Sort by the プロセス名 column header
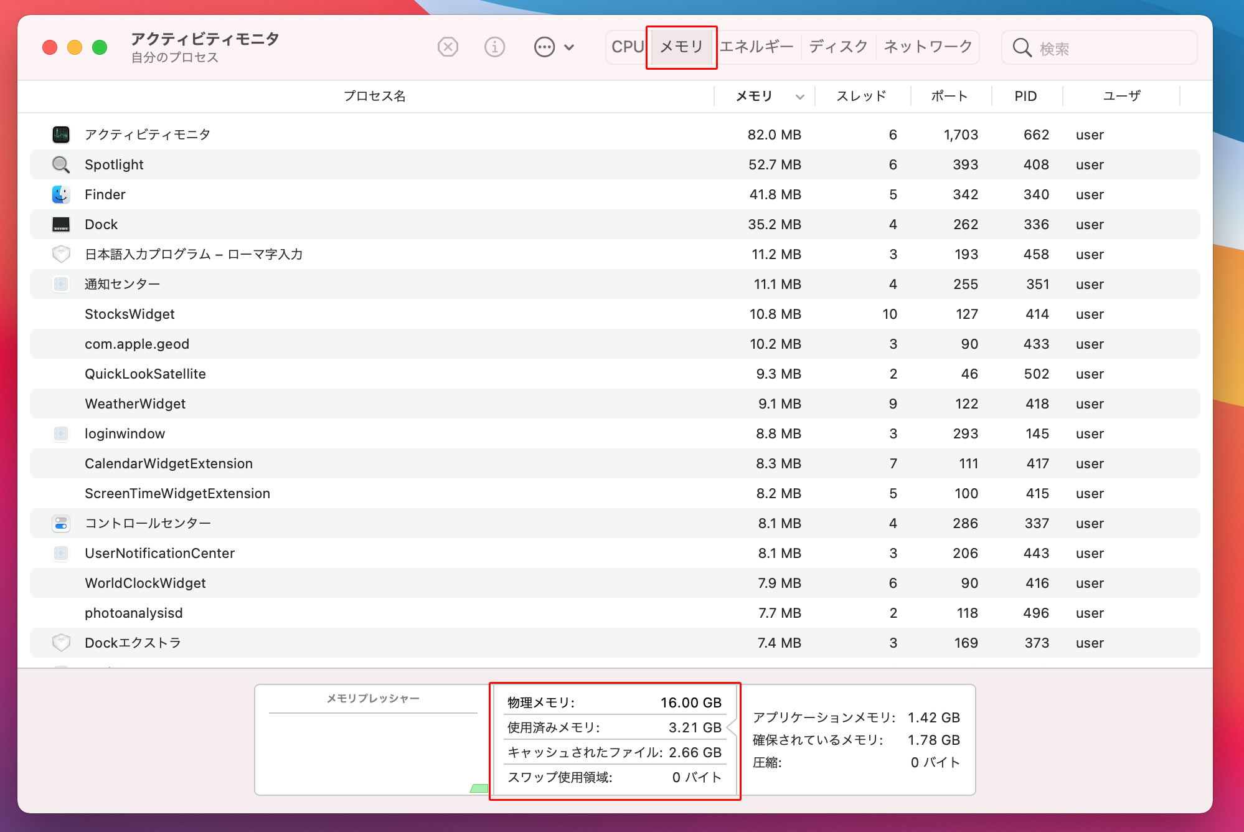The width and height of the screenshot is (1244, 832). point(374,96)
